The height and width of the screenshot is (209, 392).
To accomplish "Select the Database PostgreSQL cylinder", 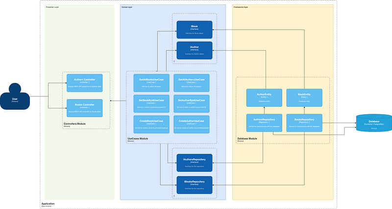I will pos(374,123).
